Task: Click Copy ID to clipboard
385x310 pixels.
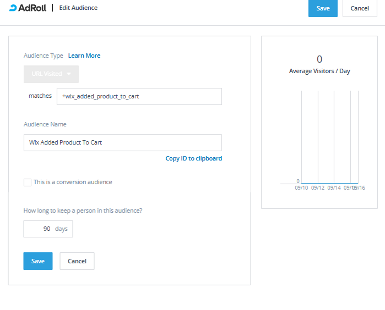Action: tap(194, 158)
